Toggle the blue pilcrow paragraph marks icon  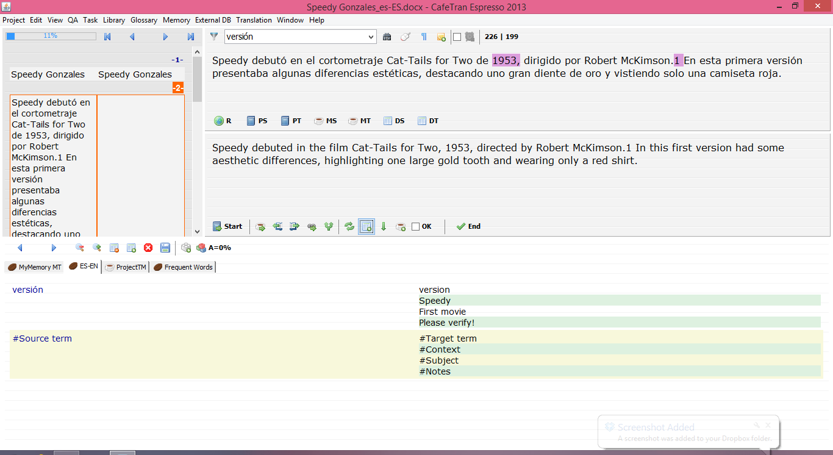(x=424, y=37)
